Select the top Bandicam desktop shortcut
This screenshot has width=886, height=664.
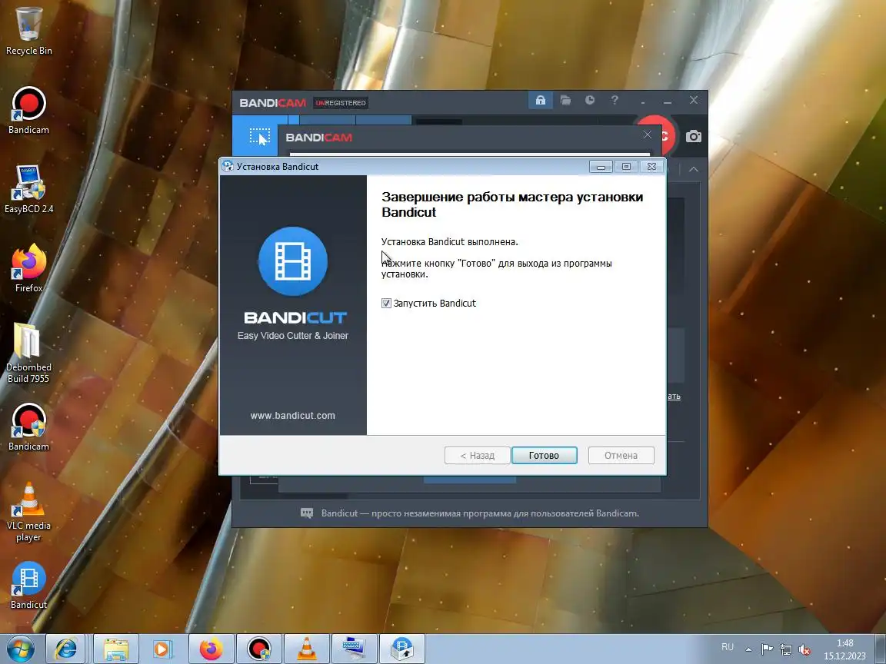pyautogui.click(x=28, y=110)
